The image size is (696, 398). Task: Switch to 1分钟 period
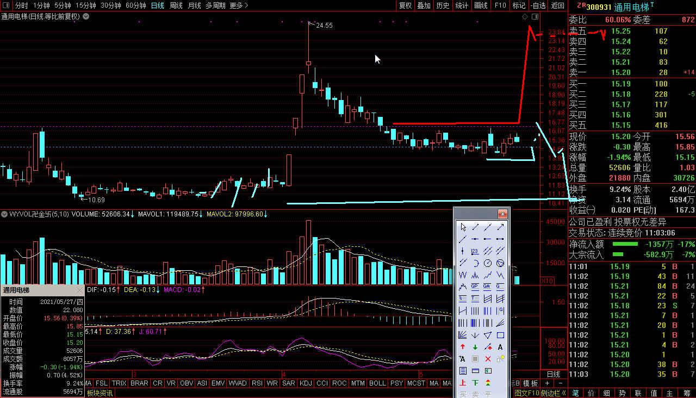point(41,5)
